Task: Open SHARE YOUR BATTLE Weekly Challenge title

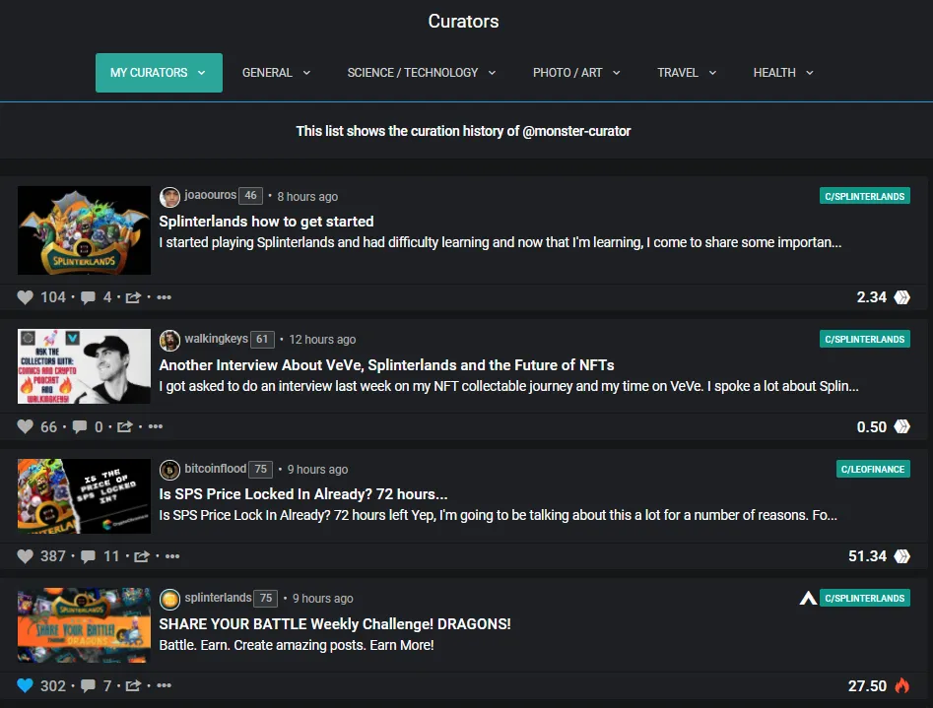Action: pos(335,623)
